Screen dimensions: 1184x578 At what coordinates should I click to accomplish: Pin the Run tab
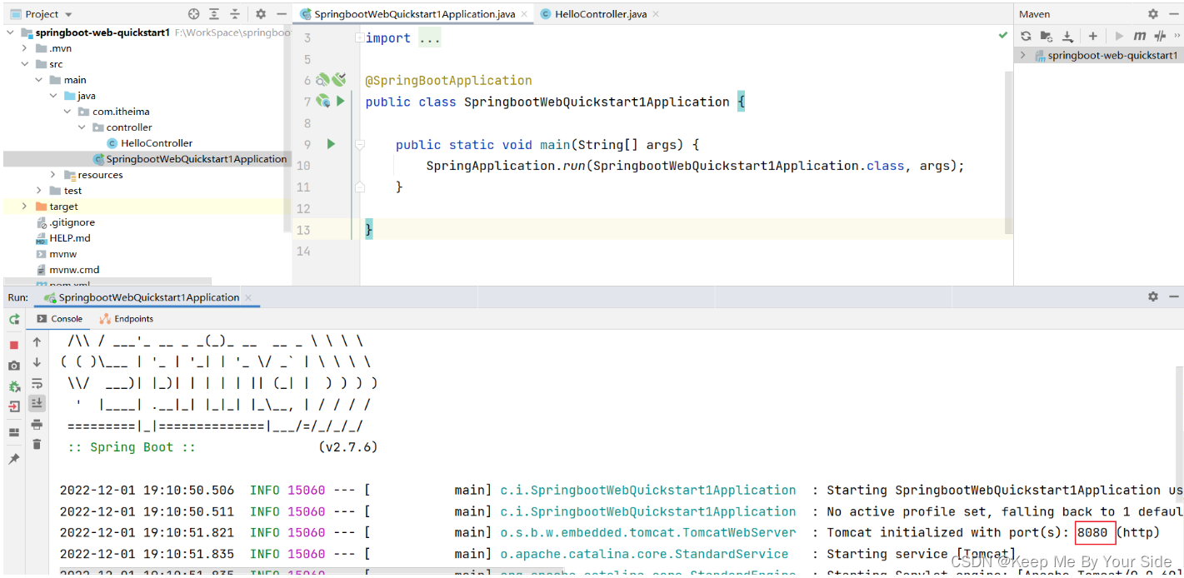pos(13,459)
